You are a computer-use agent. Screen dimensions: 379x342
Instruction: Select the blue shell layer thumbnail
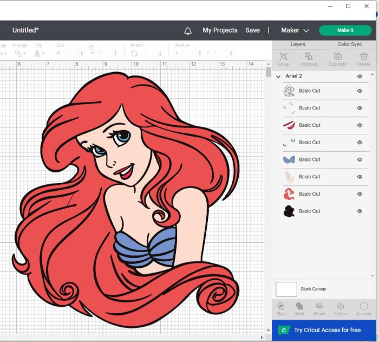coord(289,159)
